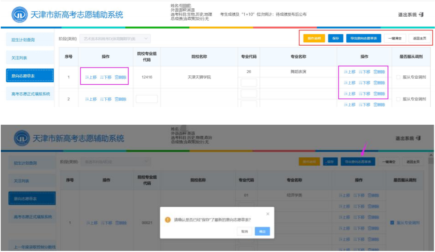Click 删除 icon in sequence row 2 operations
435x252 pixels.
click(x=117, y=99)
